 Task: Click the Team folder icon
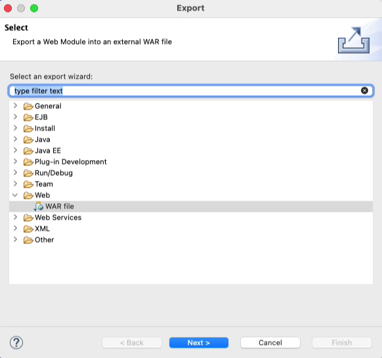click(28, 184)
